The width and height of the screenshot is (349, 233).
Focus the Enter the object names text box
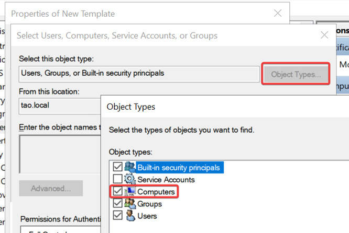(59, 152)
